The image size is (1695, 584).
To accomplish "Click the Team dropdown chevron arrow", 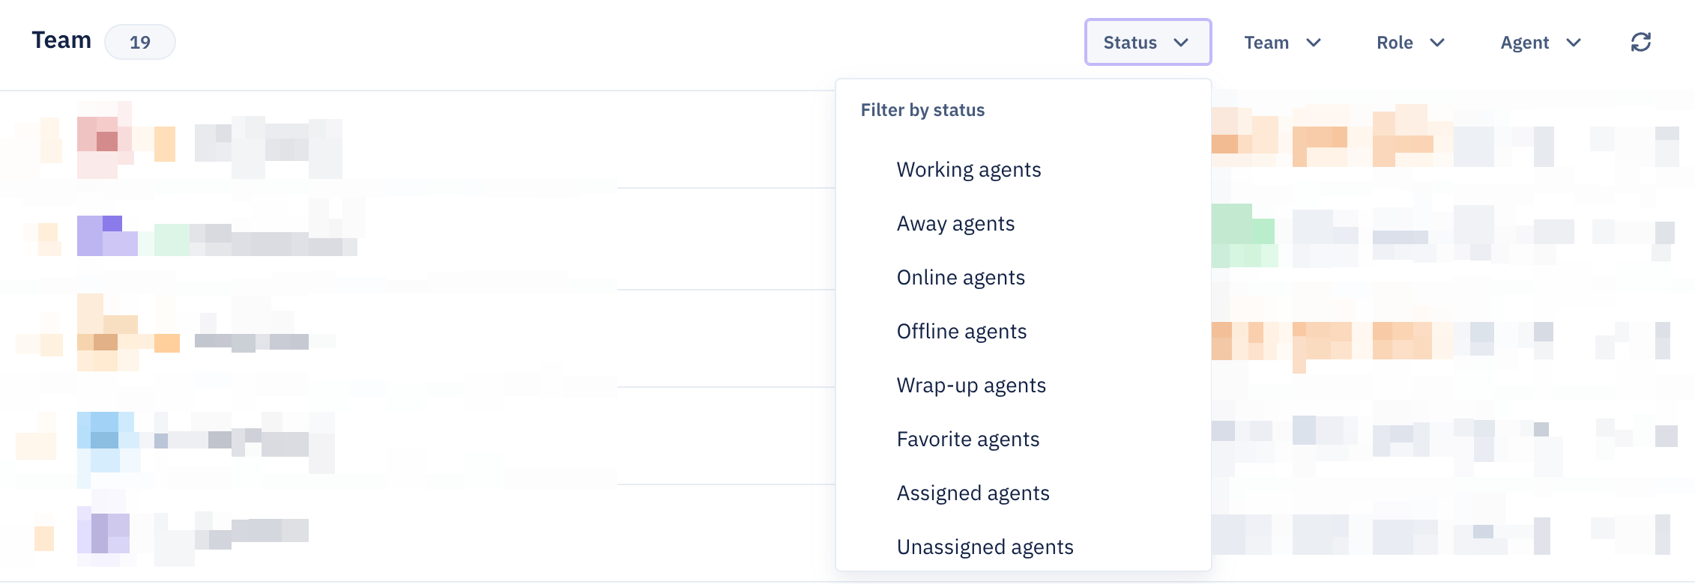I will [1313, 43].
